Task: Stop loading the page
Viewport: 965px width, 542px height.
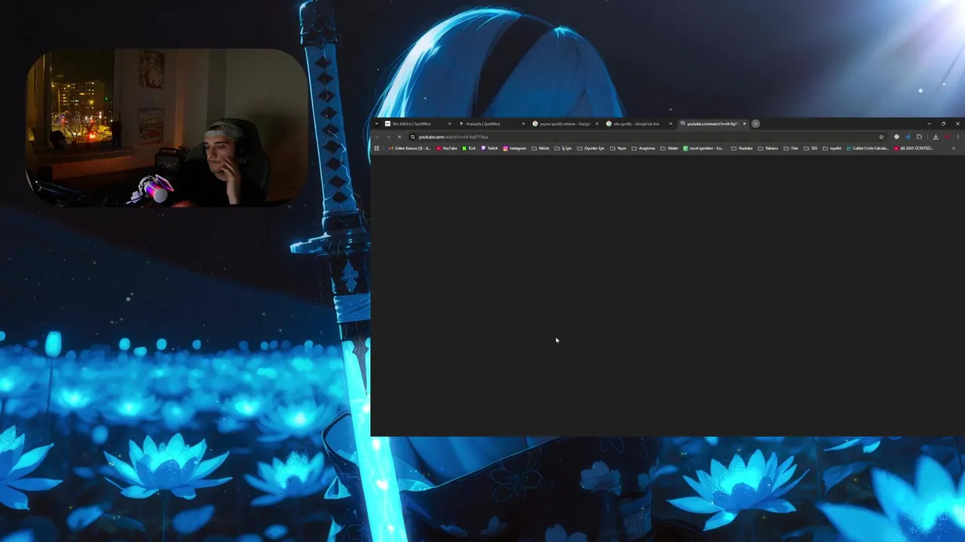Action: click(x=400, y=137)
